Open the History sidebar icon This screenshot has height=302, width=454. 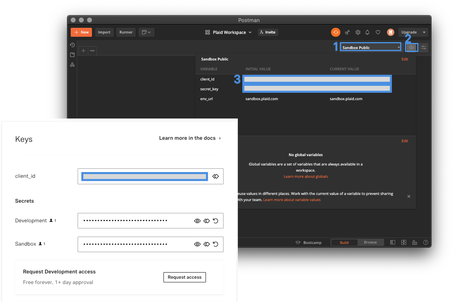pyautogui.click(x=72, y=45)
